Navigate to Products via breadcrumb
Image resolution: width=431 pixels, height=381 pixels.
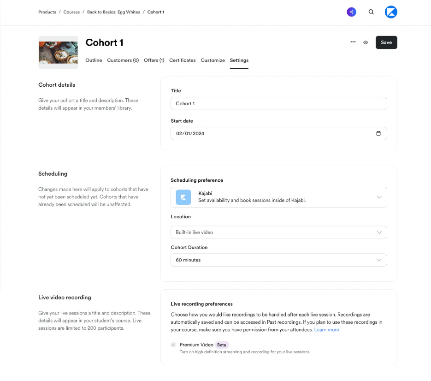pos(47,12)
